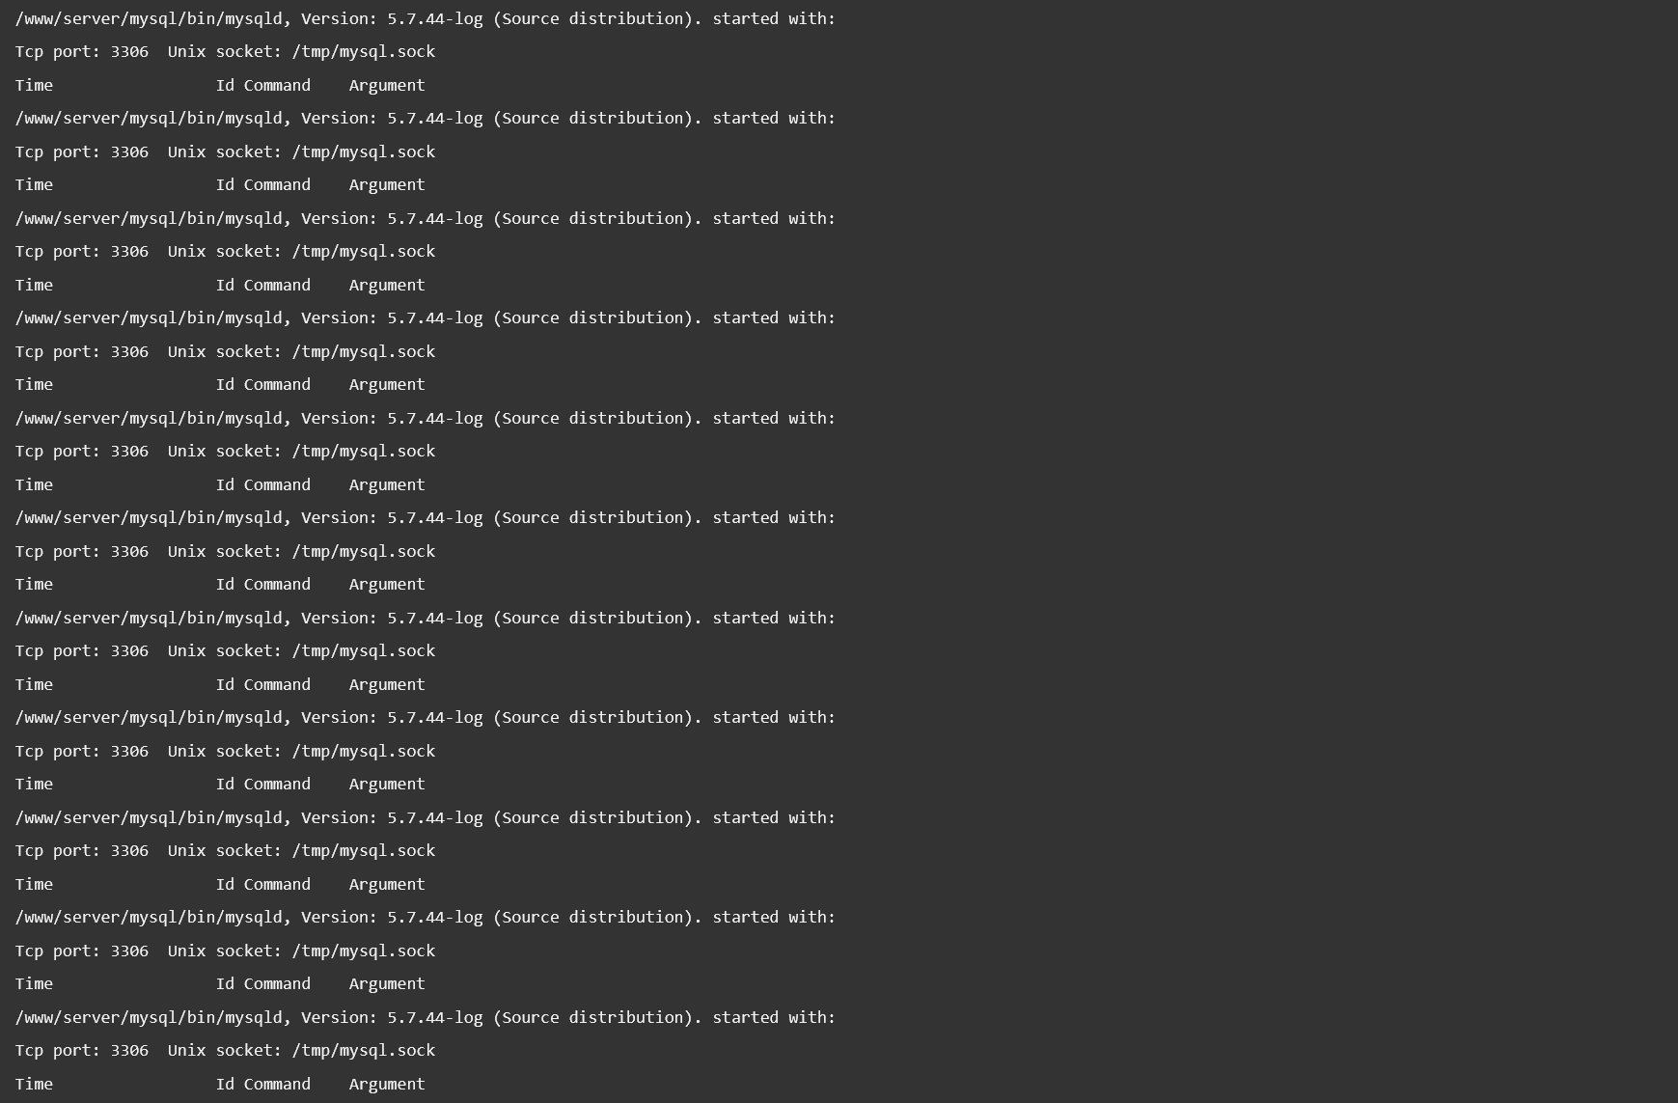
Task: Click the last '/www/server/mysql/bin/mysqld' path
Action: click(x=149, y=1018)
